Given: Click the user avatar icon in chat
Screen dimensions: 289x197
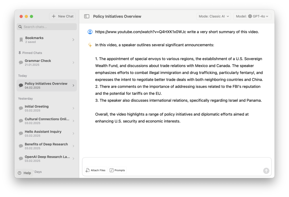Looking at the screenshot, I should click(90, 32).
